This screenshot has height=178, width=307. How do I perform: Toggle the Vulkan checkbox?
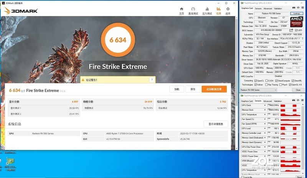click(256, 85)
